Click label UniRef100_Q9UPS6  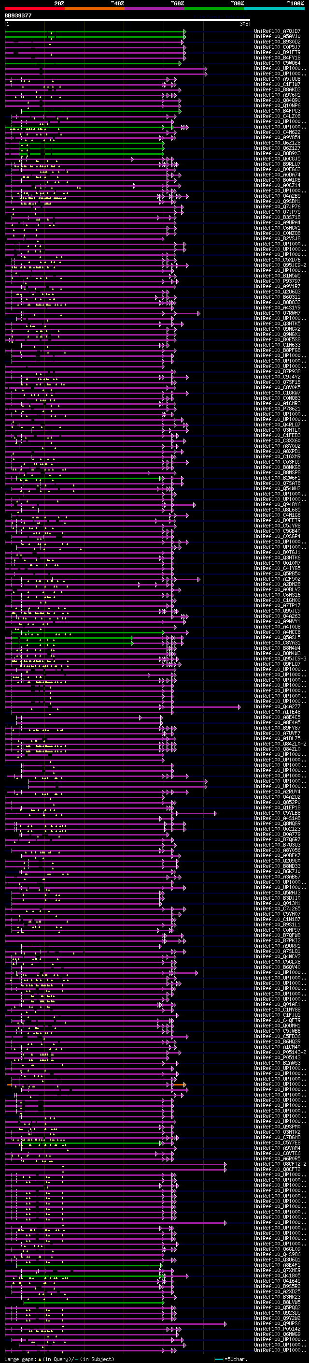click(277, 1323)
